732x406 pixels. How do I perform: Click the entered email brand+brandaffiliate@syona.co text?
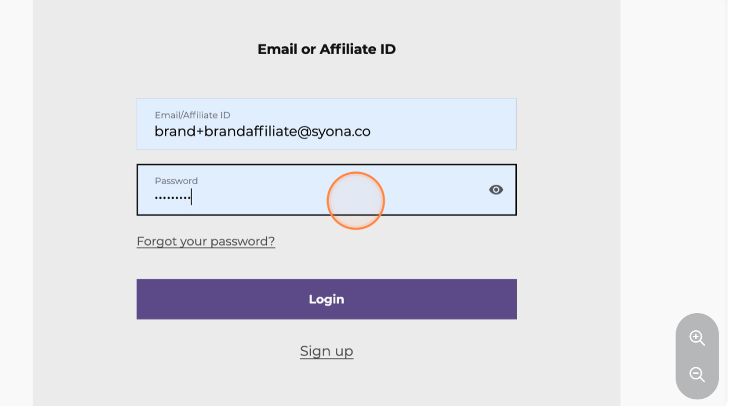click(x=262, y=132)
